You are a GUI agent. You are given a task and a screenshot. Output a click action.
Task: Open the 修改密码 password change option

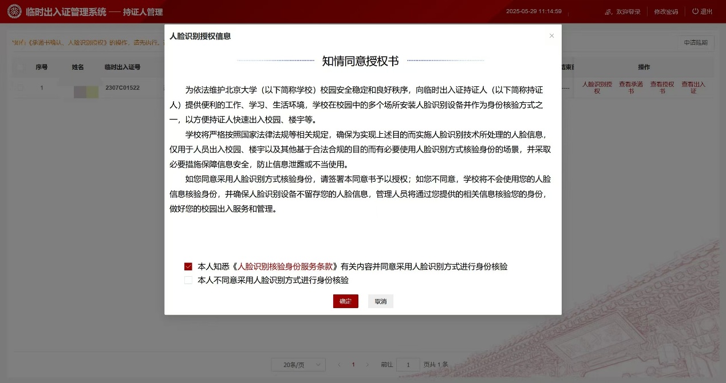[665, 11]
